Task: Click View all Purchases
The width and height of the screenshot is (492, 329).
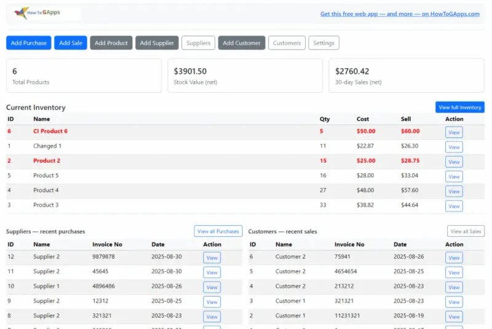Action: 218,231
